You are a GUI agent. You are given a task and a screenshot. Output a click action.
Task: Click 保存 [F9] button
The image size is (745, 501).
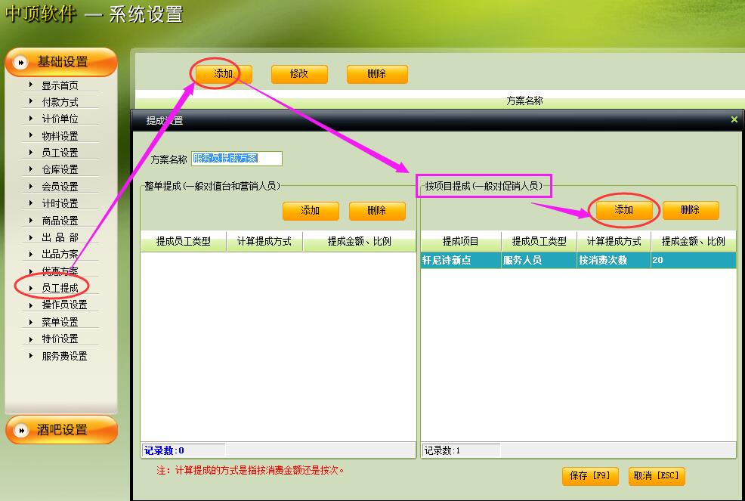pyautogui.click(x=590, y=476)
